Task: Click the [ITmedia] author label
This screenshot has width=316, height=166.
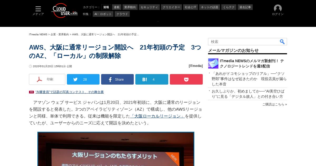Action: [196, 66]
